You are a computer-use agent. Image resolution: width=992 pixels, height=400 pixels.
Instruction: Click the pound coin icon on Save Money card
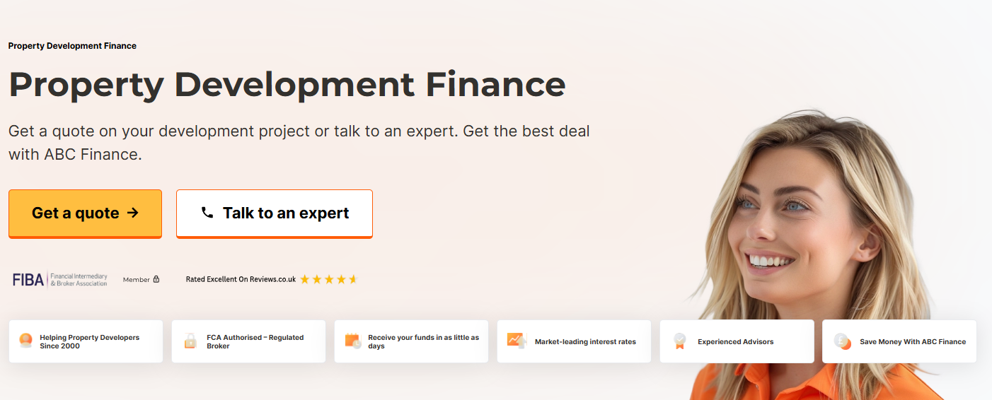coord(843,341)
